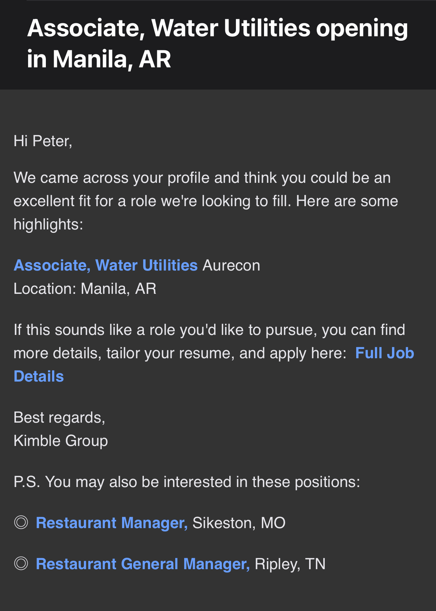Click the 'Location: Manila, AR' line
The width and height of the screenshot is (436, 611).
tap(85, 289)
